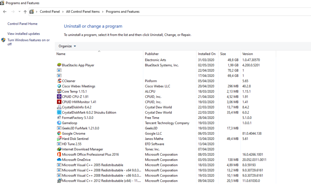311x188 pixels.
Task: Open View installed updates link
Action: [x=24, y=34]
